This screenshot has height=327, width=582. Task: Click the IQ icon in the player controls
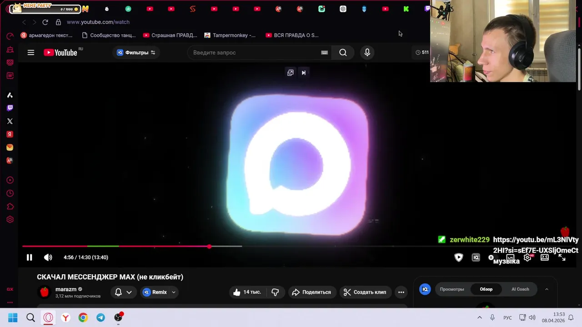(x=476, y=258)
